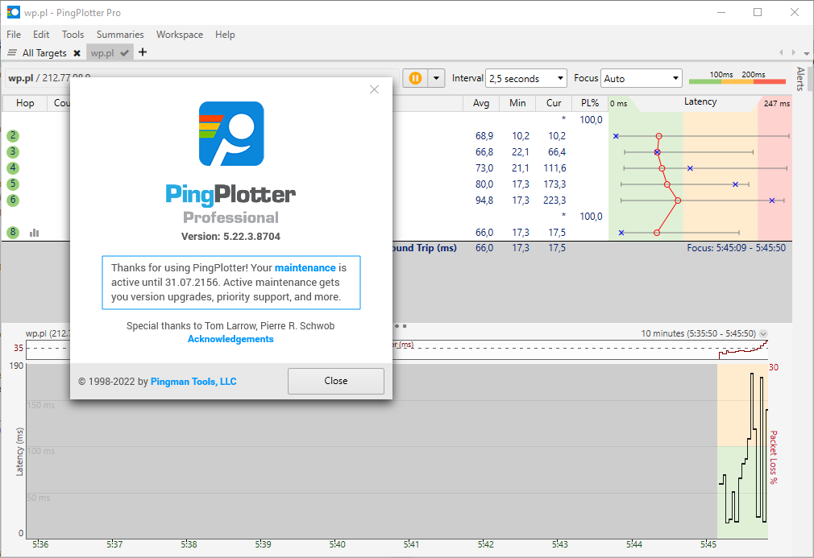Open the Pingman Tools, LLC link
Screen dimensions: 814x558
click(x=193, y=381)
